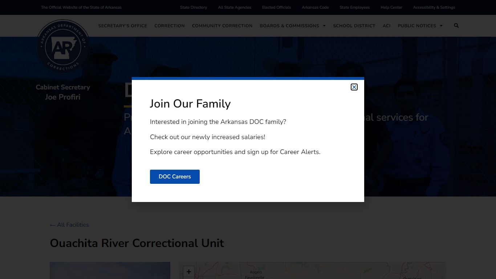Open the Community Correction page
This screenshot has height=279, width=496.
tap(222, 26)
